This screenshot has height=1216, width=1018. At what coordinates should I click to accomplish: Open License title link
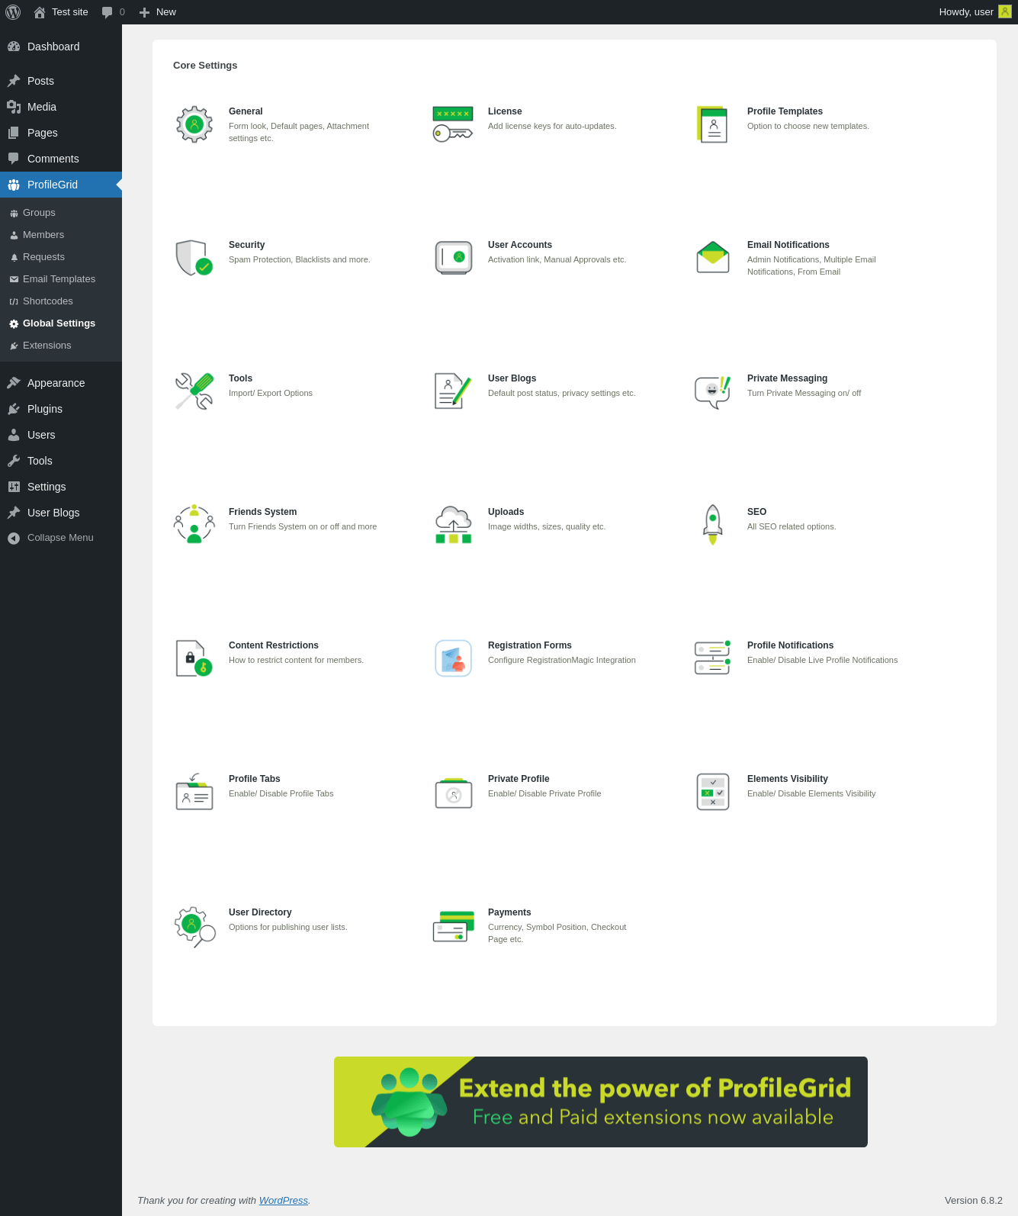(505, 111)
